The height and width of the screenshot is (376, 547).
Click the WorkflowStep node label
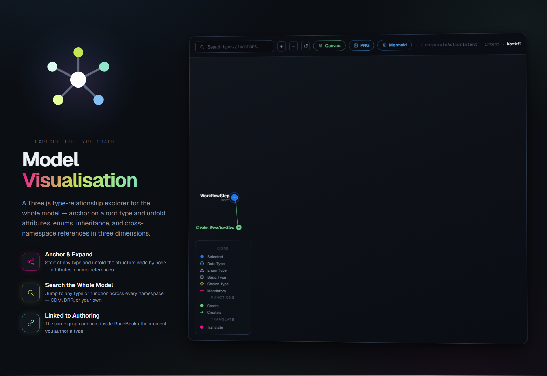point(215,196)
